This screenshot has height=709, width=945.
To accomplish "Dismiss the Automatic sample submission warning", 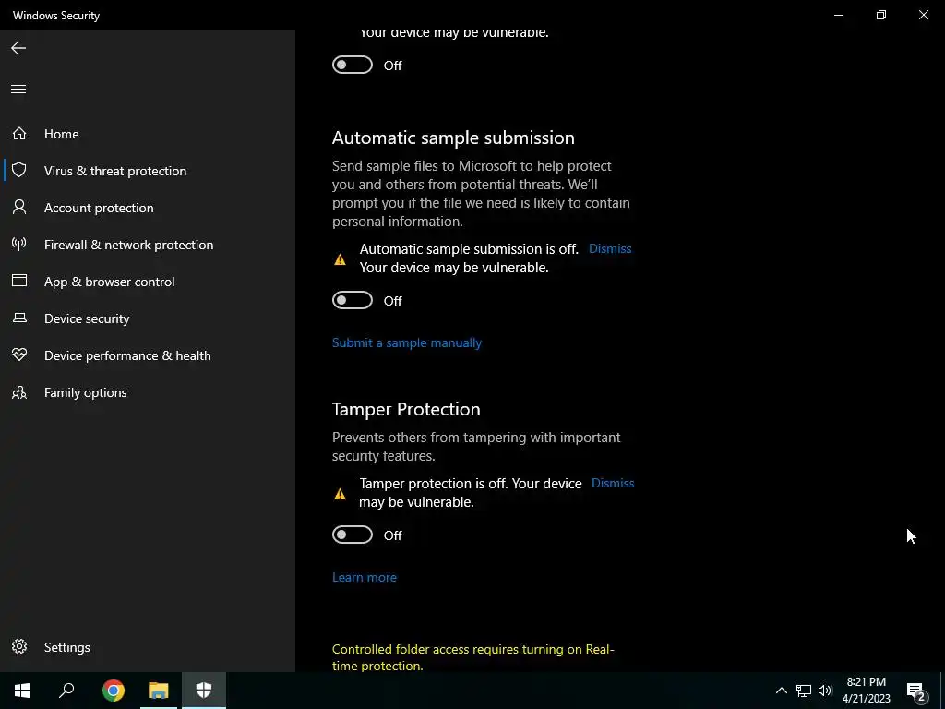I will coord(610,248).
